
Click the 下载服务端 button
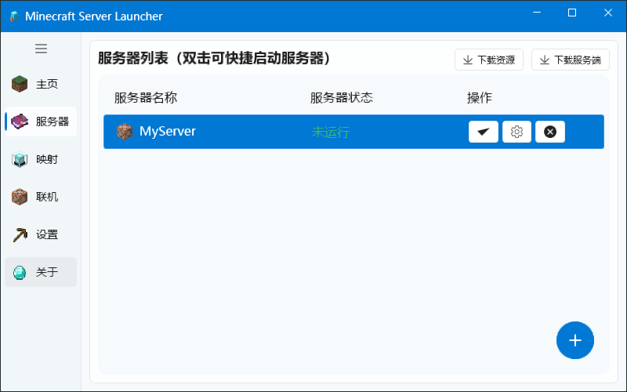point(571,60)
